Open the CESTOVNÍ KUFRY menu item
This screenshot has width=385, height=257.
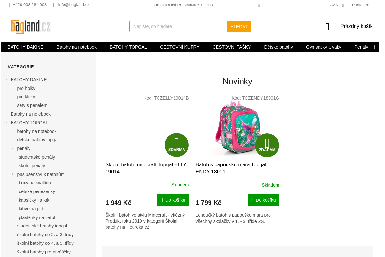pyautogui.click(x=180, y=47)
